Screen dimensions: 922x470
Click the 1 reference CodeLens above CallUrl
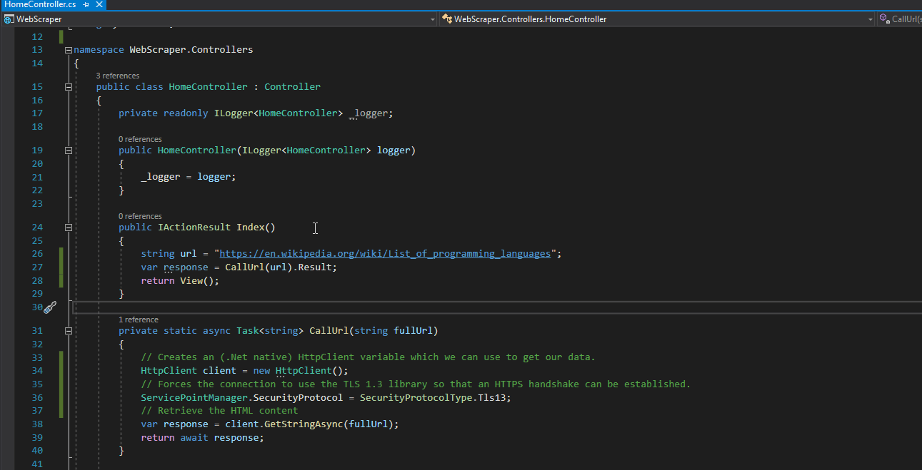[x=138, y=319]
